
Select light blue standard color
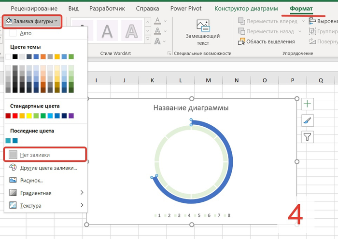(50, 116)
